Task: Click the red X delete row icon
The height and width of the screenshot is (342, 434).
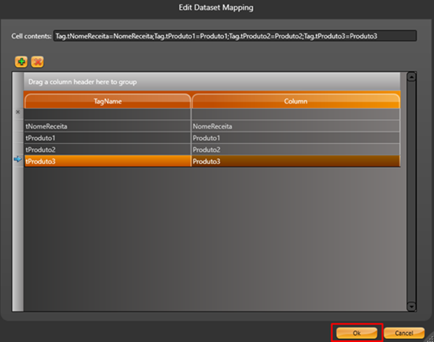Action: pos(37,62)
